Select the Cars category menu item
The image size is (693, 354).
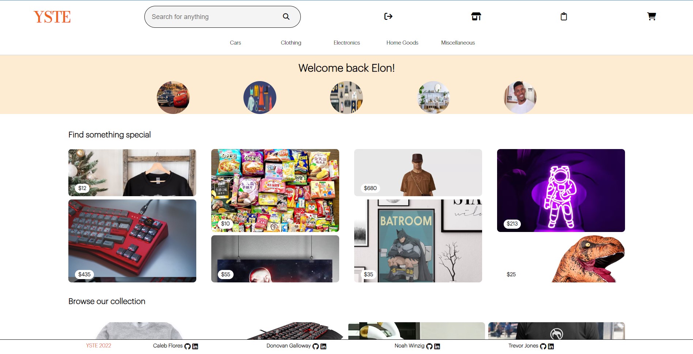click(x=235, y=43)
